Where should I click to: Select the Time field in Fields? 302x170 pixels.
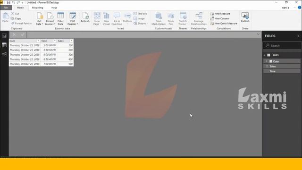click(x=282, y=71)
